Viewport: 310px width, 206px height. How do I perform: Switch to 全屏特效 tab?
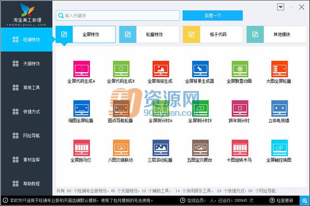tap(86, 35)
